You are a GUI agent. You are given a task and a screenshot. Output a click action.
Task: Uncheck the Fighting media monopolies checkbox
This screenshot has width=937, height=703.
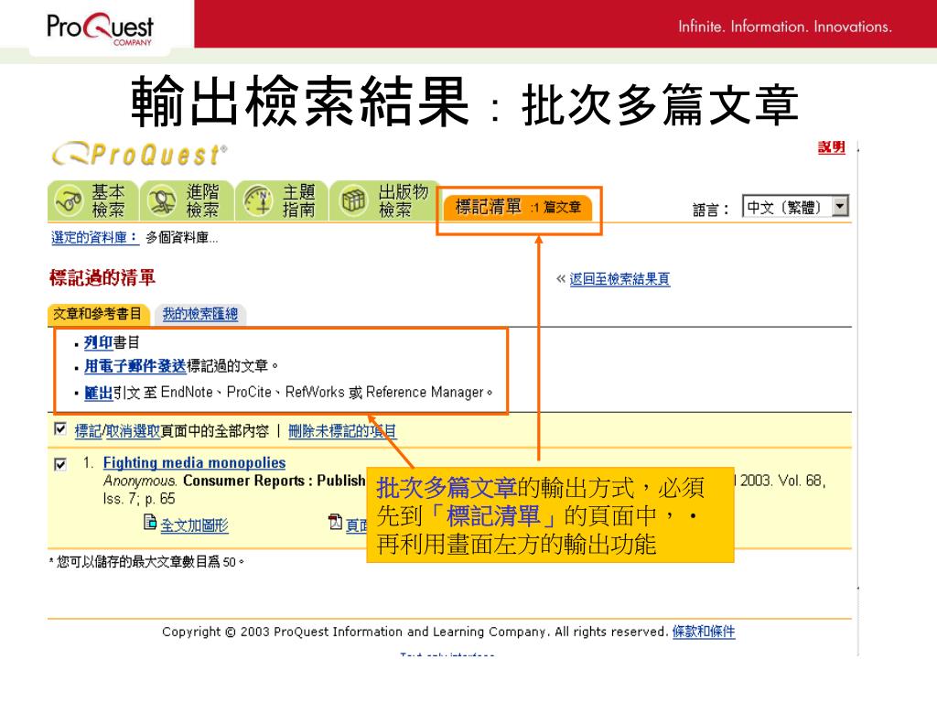pos(60,464)
